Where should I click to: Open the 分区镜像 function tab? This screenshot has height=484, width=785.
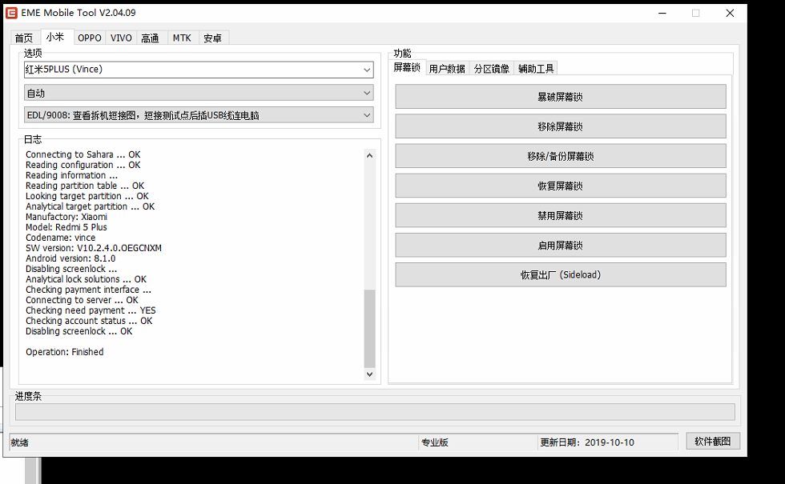492,69
